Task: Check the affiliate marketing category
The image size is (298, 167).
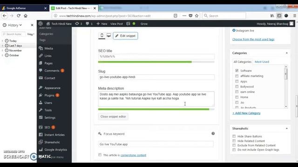Action: point(237,76)
